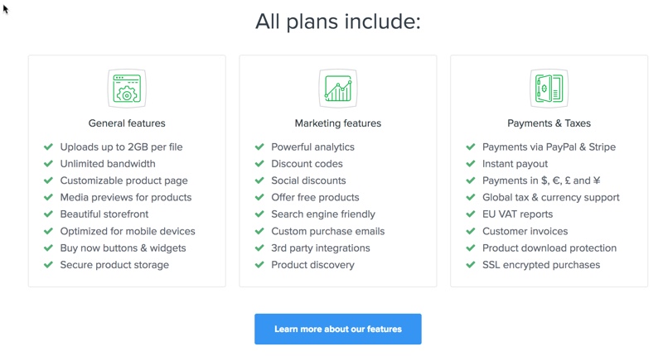Click checkmark beside SSL encrypted purchases
Viewport: 663px width, 356px height.
click(471, 265)
